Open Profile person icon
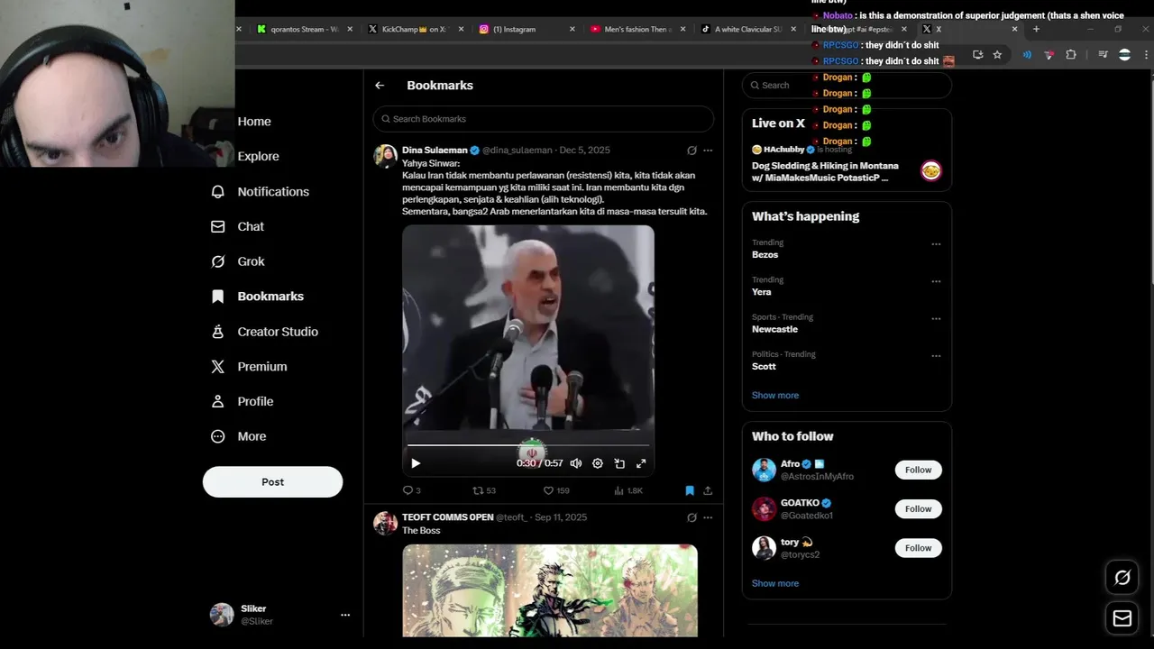 pyautogui.click(x=217, y=401)
